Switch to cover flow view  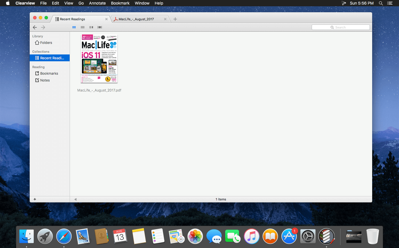(x=100, y=27)
